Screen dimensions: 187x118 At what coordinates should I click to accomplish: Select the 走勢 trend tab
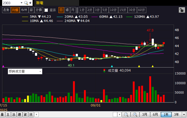coord(6,10)
